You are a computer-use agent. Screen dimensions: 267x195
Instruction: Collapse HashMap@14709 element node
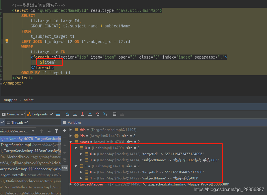point(76,148)
